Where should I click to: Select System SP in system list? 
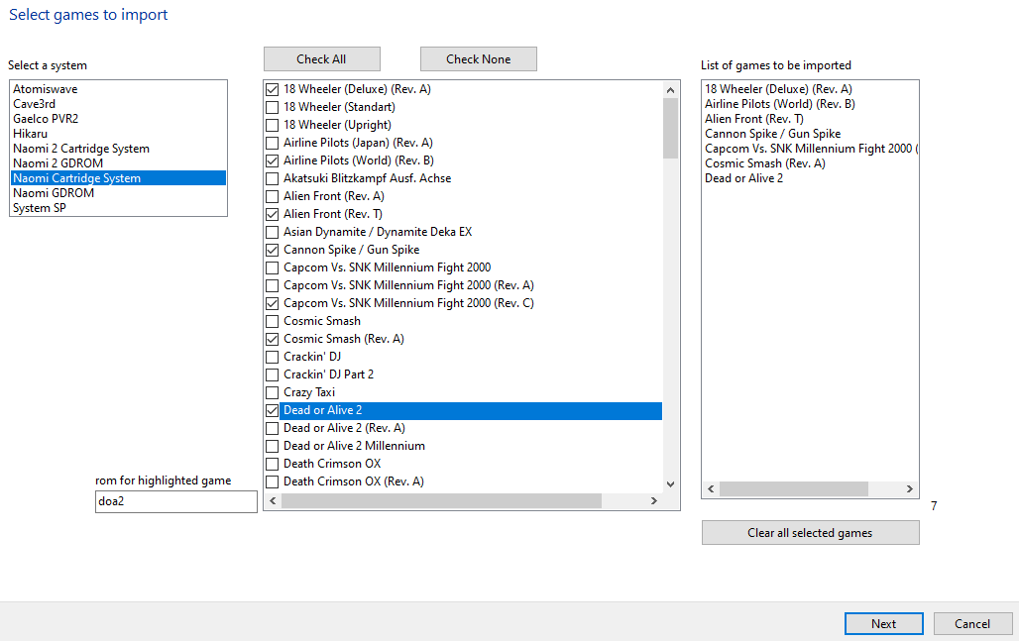(118, 208)
